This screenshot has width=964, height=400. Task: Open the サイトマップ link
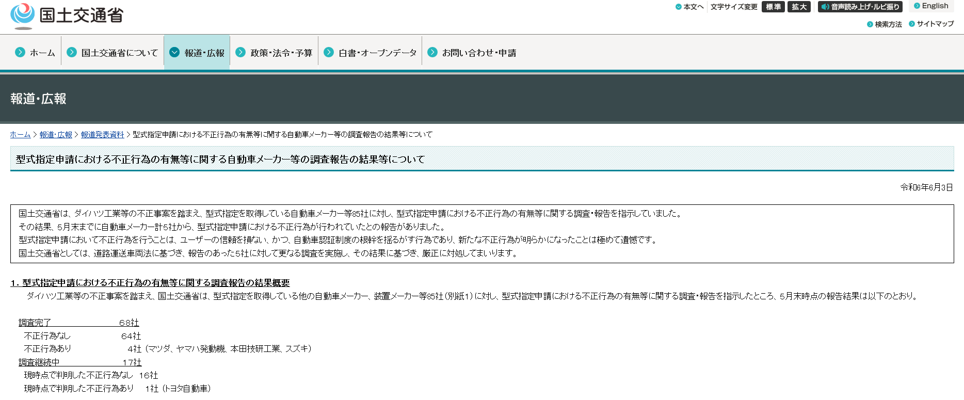coord(935,24)
